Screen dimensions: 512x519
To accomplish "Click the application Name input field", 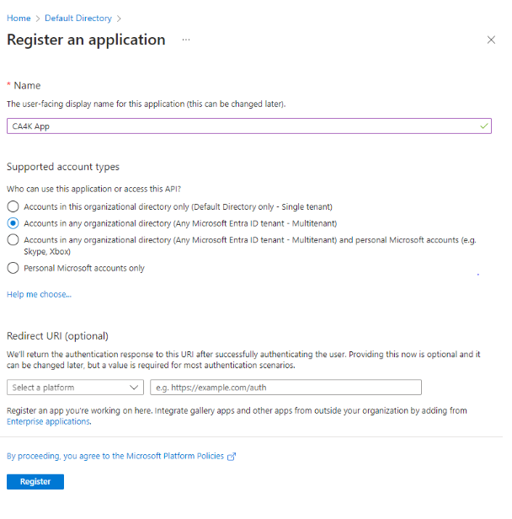I will click(x=249, y=126).
